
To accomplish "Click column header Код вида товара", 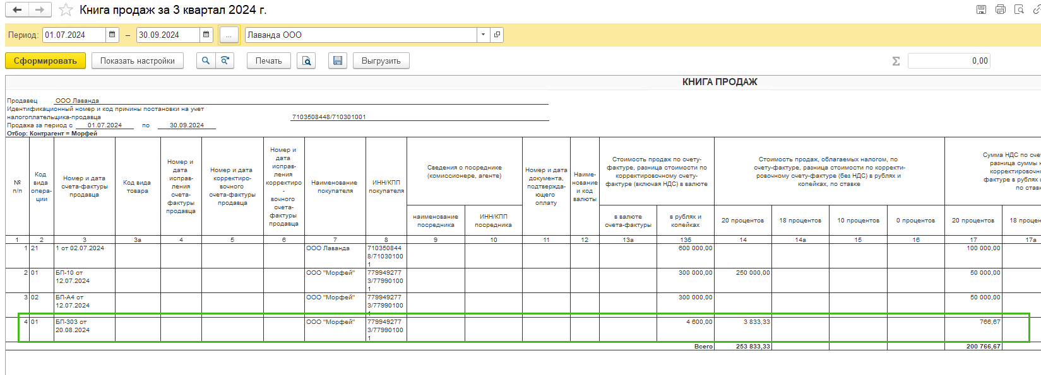I will coord(137,187).
